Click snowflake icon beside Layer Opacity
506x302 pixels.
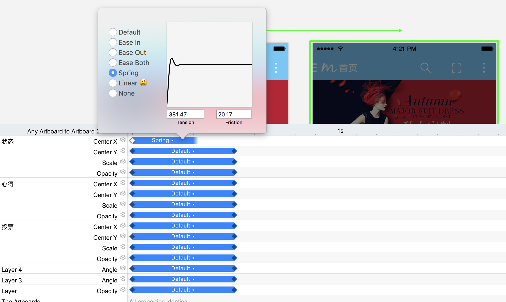[123, 290]
